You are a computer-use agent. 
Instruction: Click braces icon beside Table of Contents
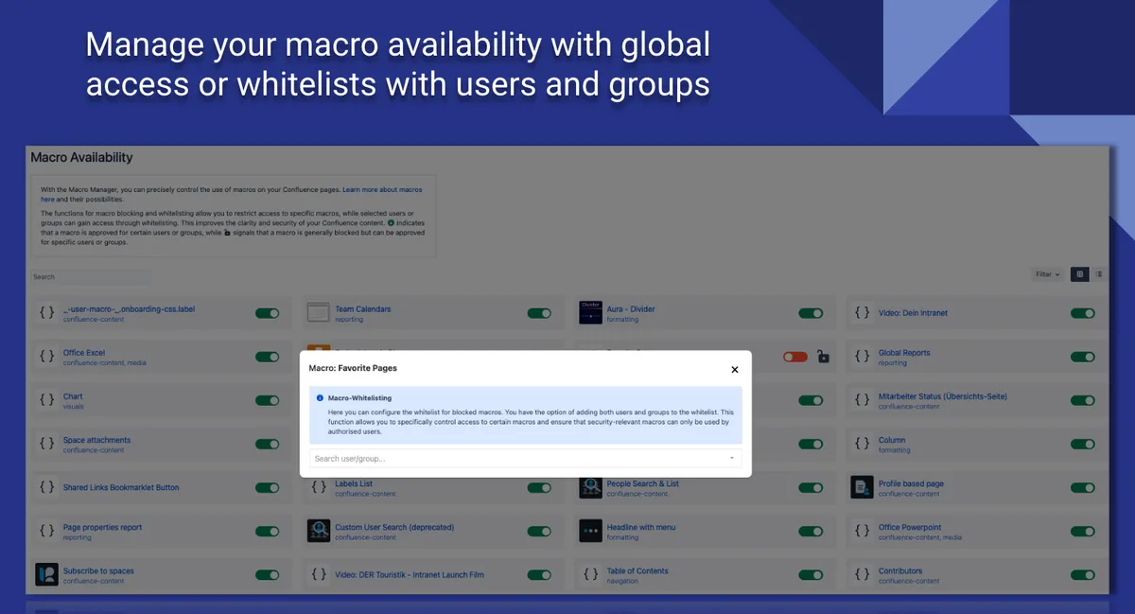pos(591,574)
